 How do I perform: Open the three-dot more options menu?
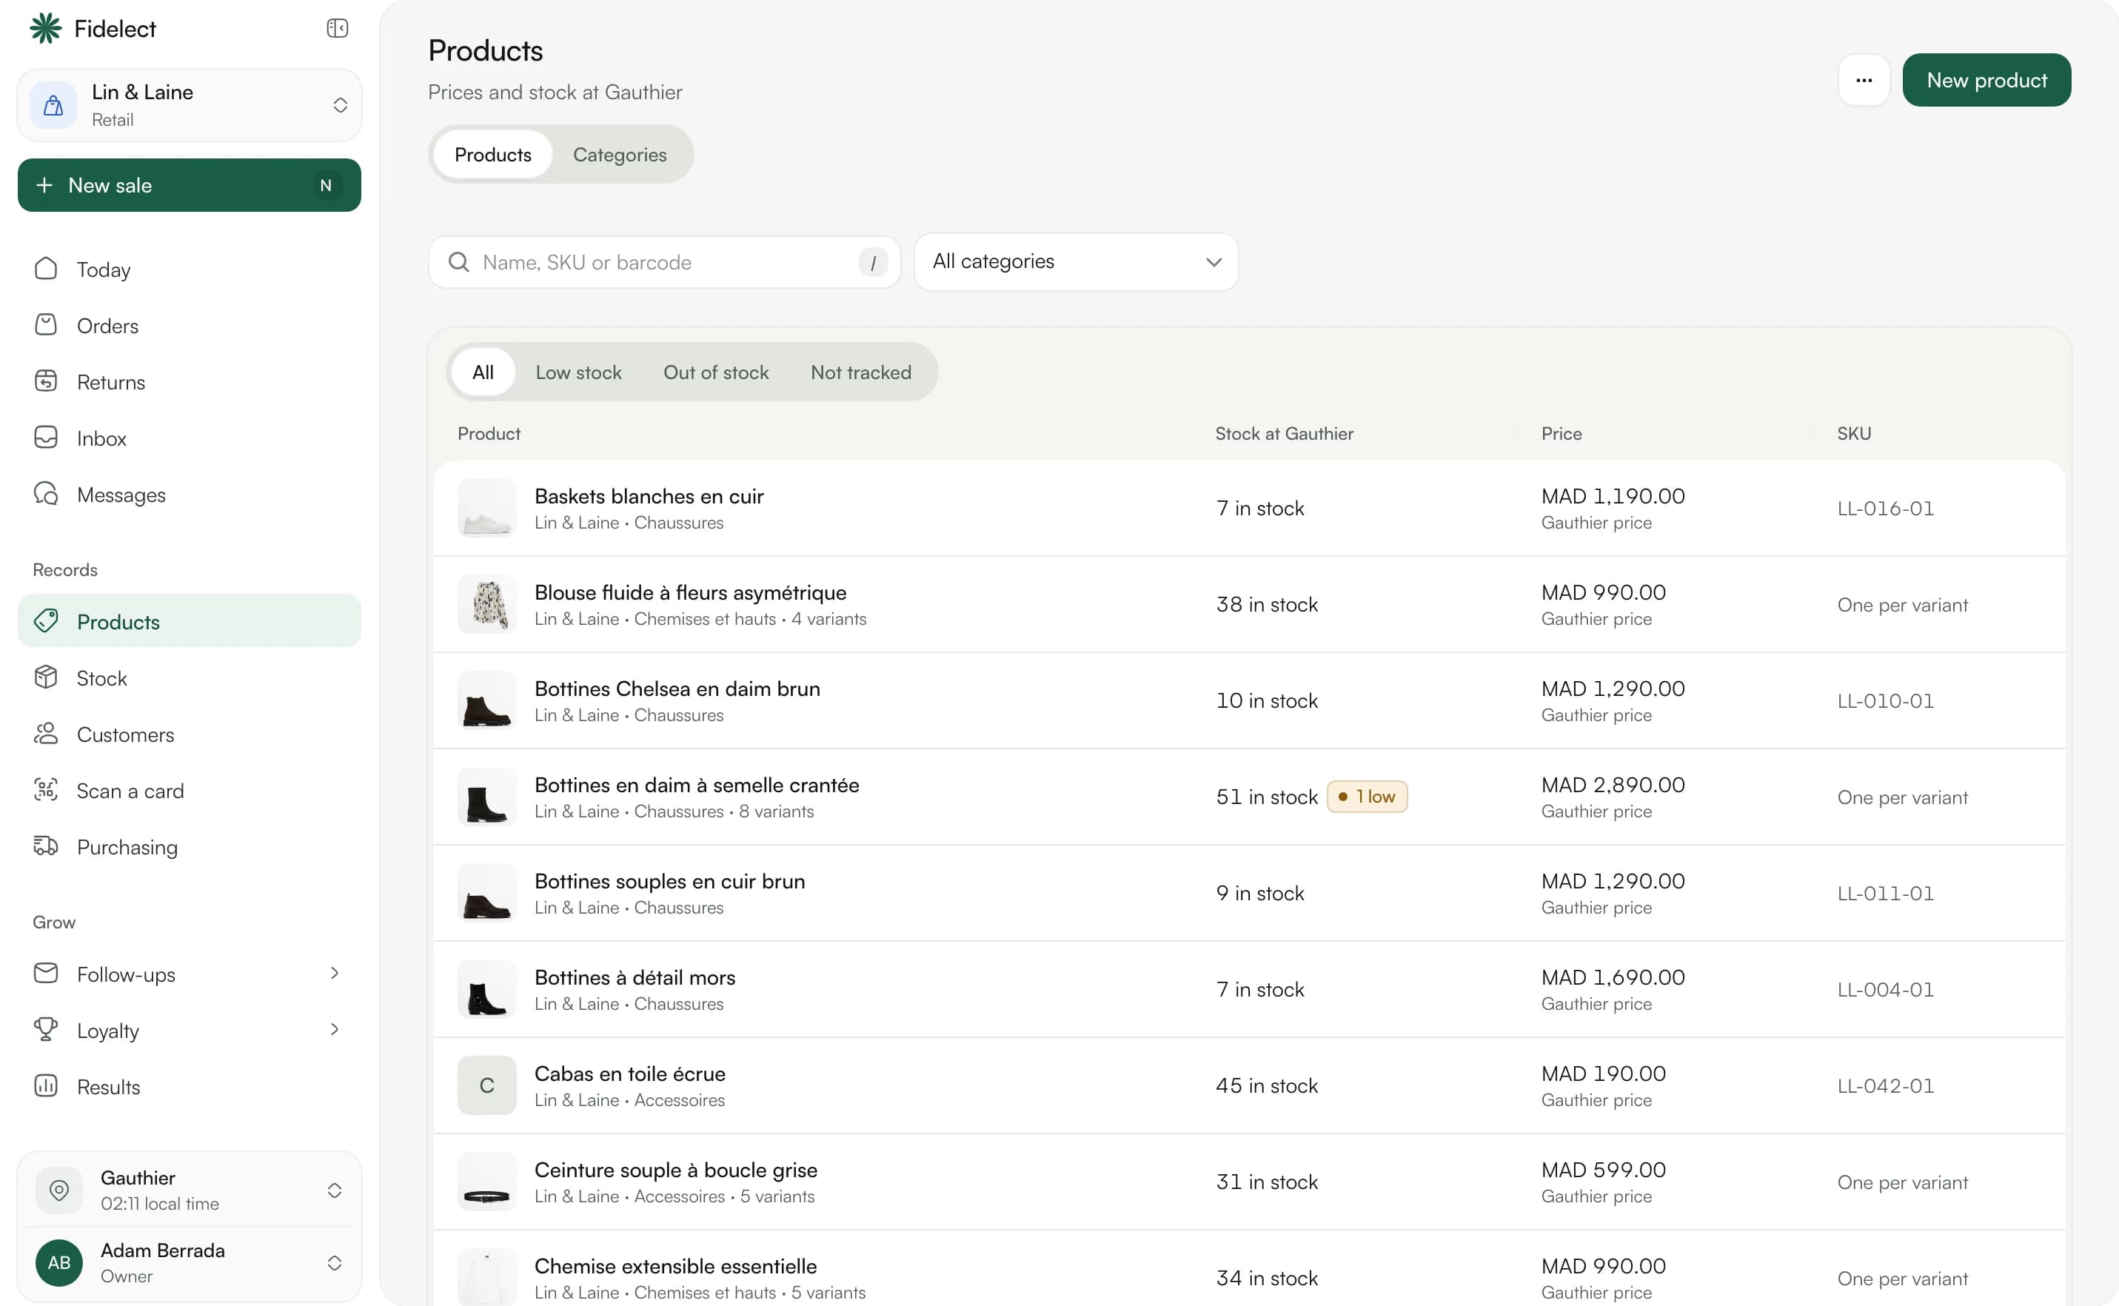click(x=1864, y=80)
